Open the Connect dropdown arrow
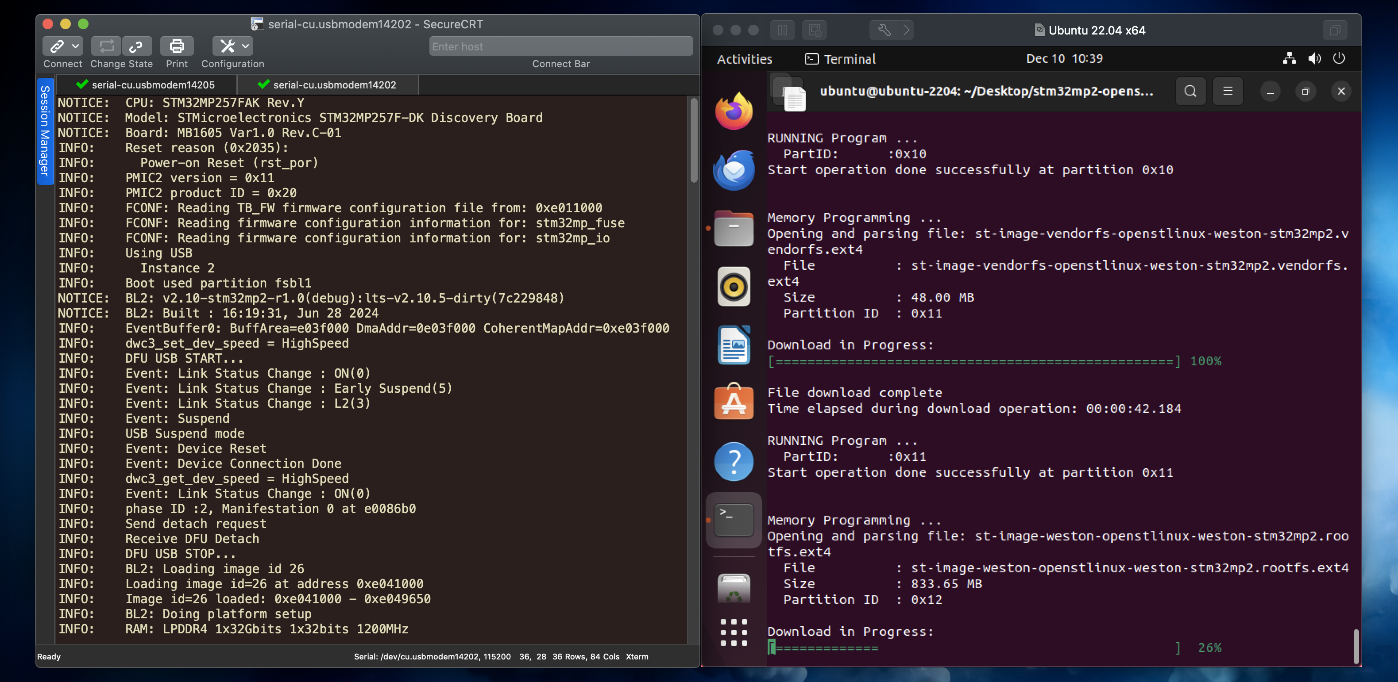Screen dimensions: 1398x682 75,46
